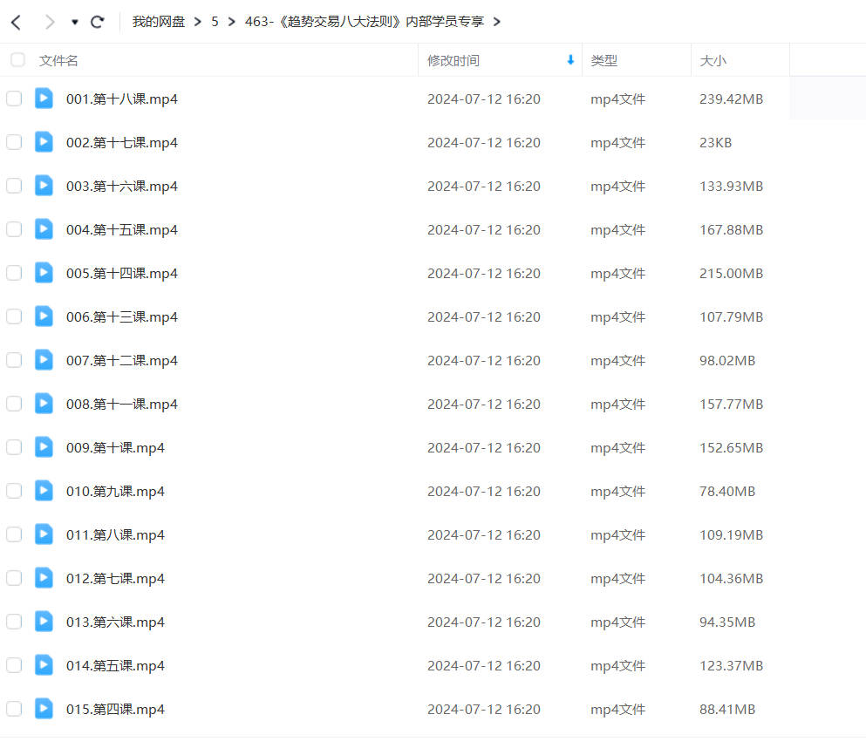Viewport: 866px width, 755px height.
Task: Click video icon of 007.第十二课.mp4
Action: 44,360
